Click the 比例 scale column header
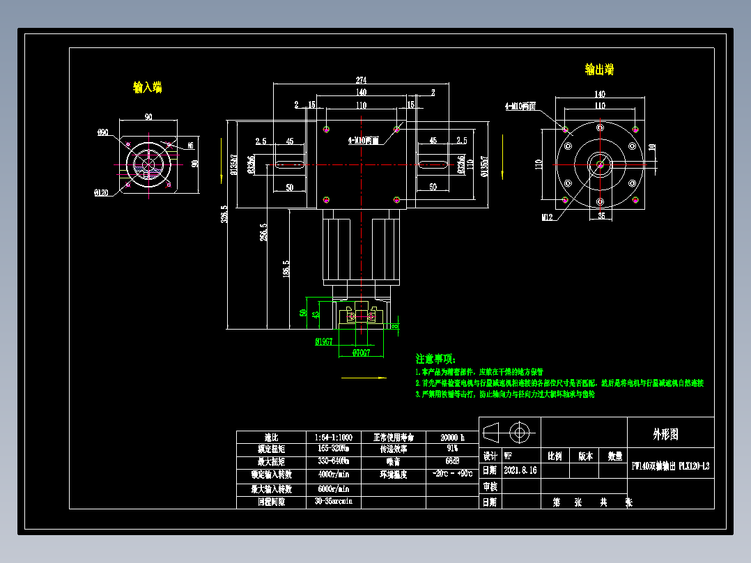751x563 pixels. pos(555,456)
